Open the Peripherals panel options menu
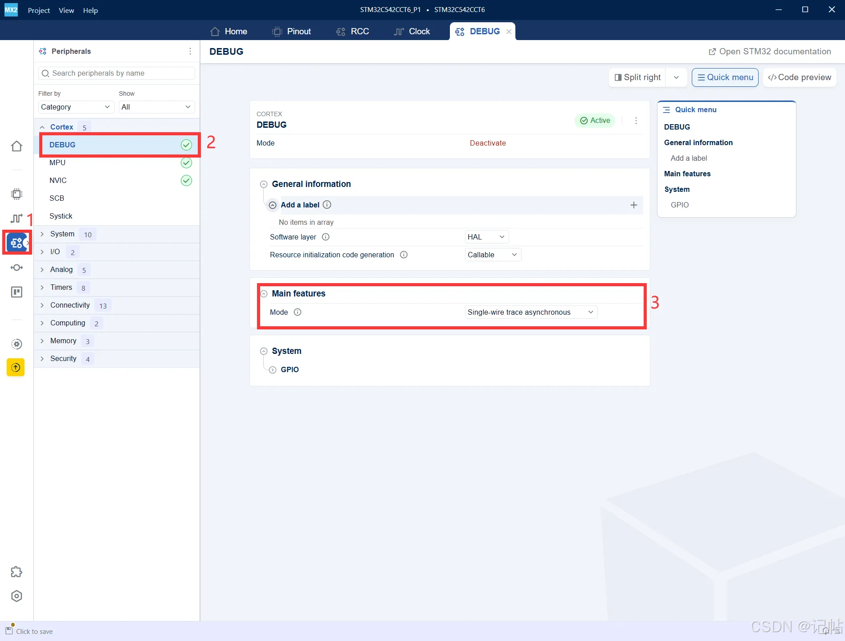Screen dimensions: 845x641 point(190,51)
